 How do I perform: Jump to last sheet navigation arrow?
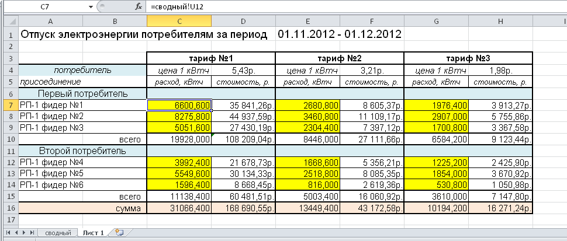(x=32, y=232)
